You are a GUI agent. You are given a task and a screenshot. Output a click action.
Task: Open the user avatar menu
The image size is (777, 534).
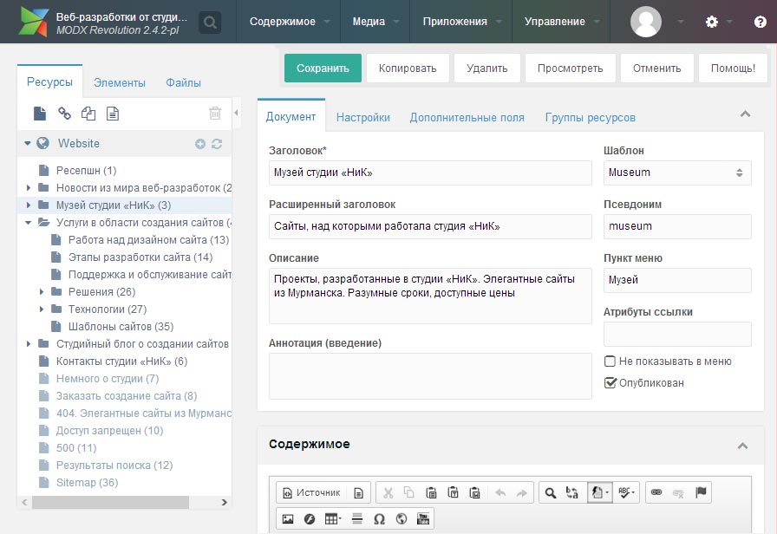pyautogui.click(x=646, y=22)
